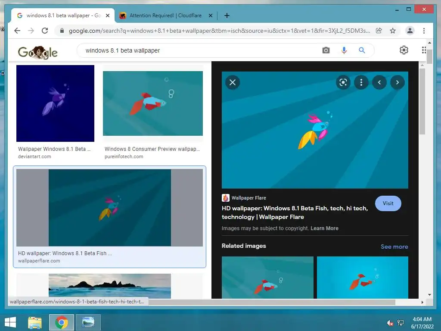This screenshot has height=331, width=441.
Task: Click See more related images
Action: (394, 247)
